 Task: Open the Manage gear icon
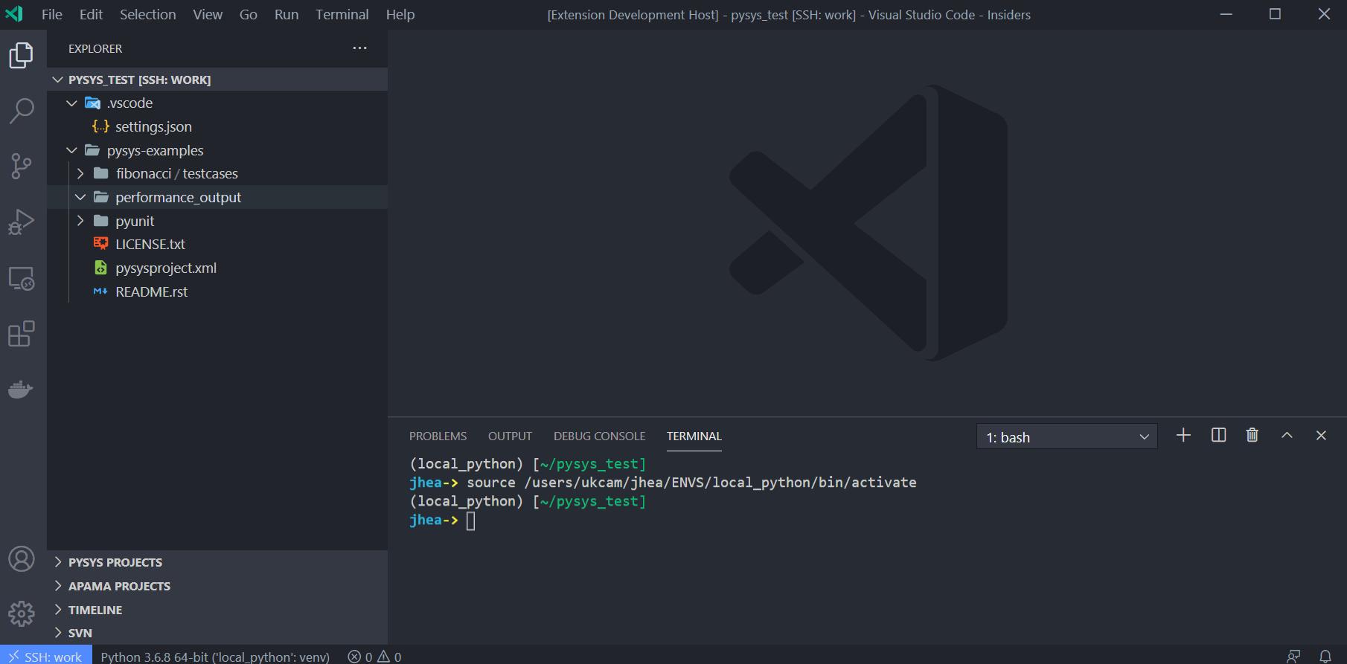point(22,613)
